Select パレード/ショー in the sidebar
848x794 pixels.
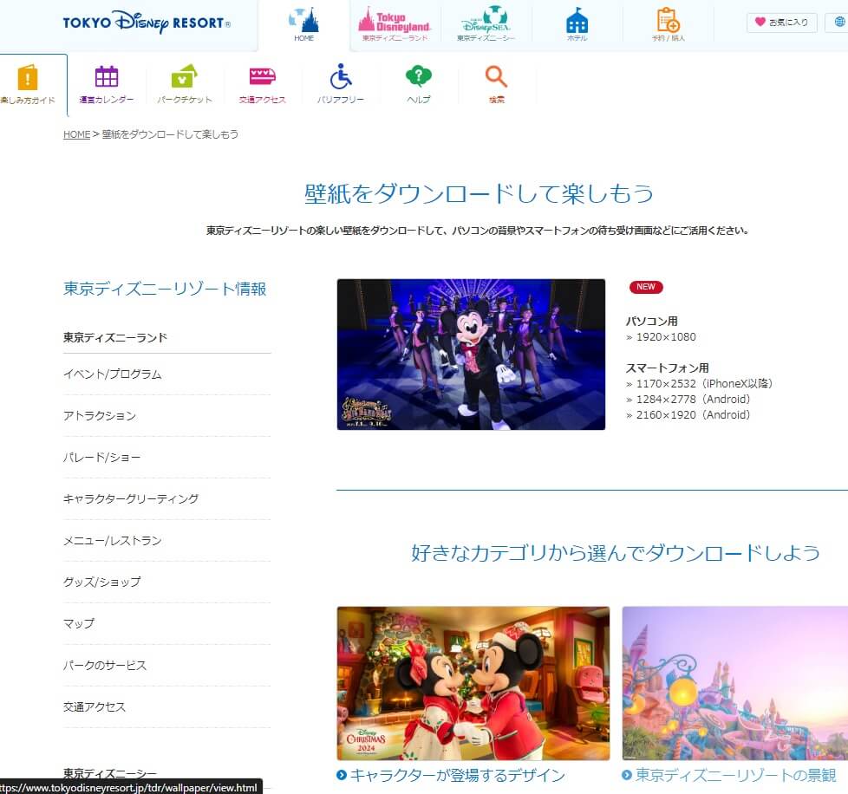[101, 458]
